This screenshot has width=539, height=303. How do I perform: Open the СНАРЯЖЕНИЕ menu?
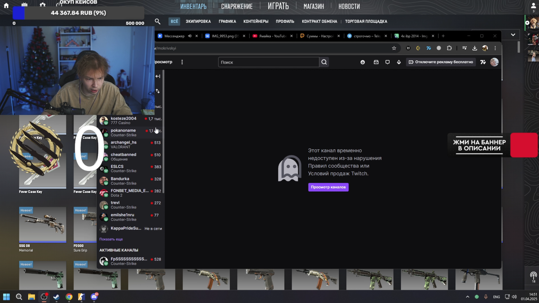237,6
